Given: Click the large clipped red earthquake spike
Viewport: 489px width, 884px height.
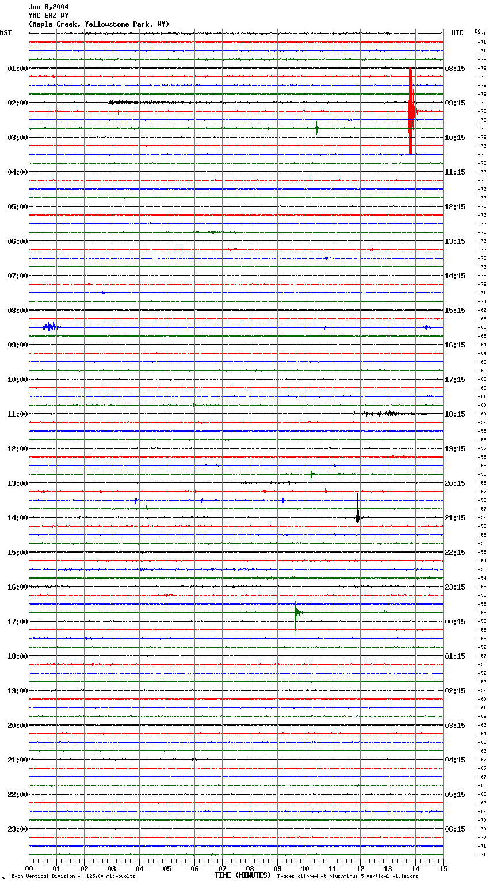Looking at the screenshot, I should [411, 111].
